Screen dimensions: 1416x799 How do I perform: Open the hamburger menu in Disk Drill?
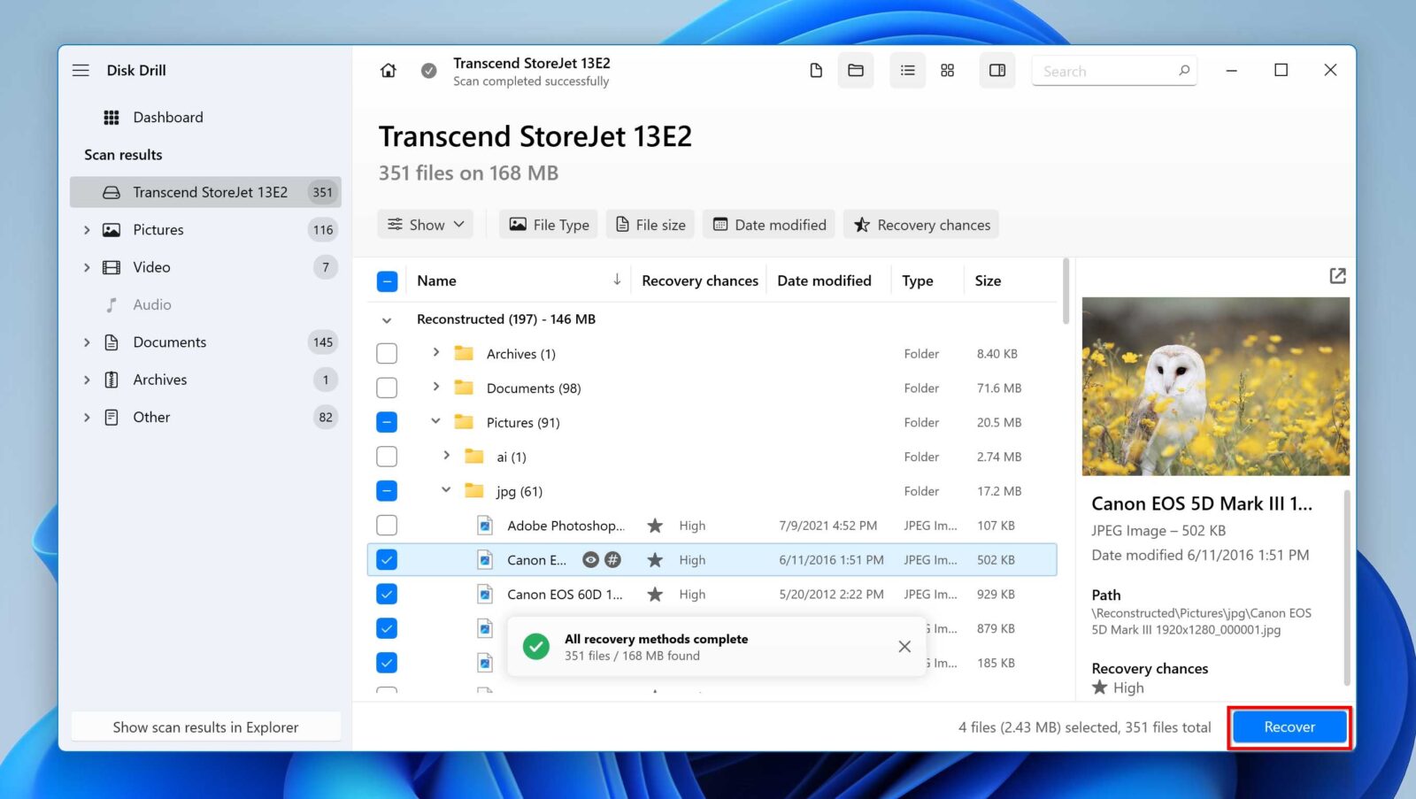81,70
